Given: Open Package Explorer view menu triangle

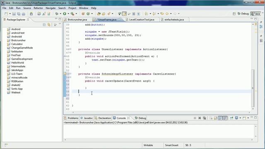Looking at the screenshot, I should 60,24.
